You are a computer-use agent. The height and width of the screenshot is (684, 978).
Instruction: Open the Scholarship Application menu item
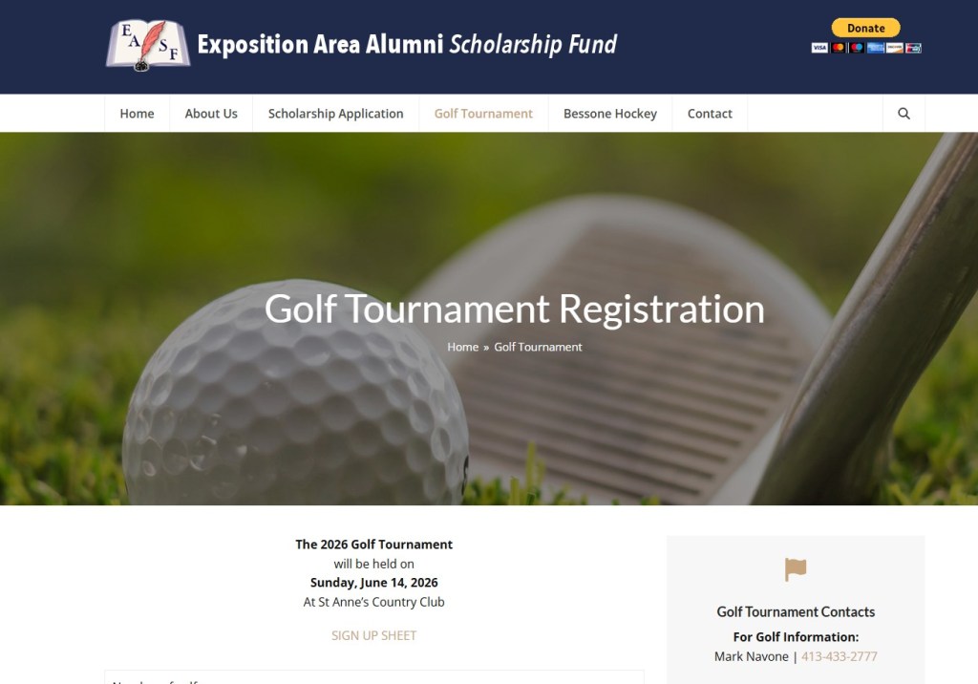pos(335,114)
